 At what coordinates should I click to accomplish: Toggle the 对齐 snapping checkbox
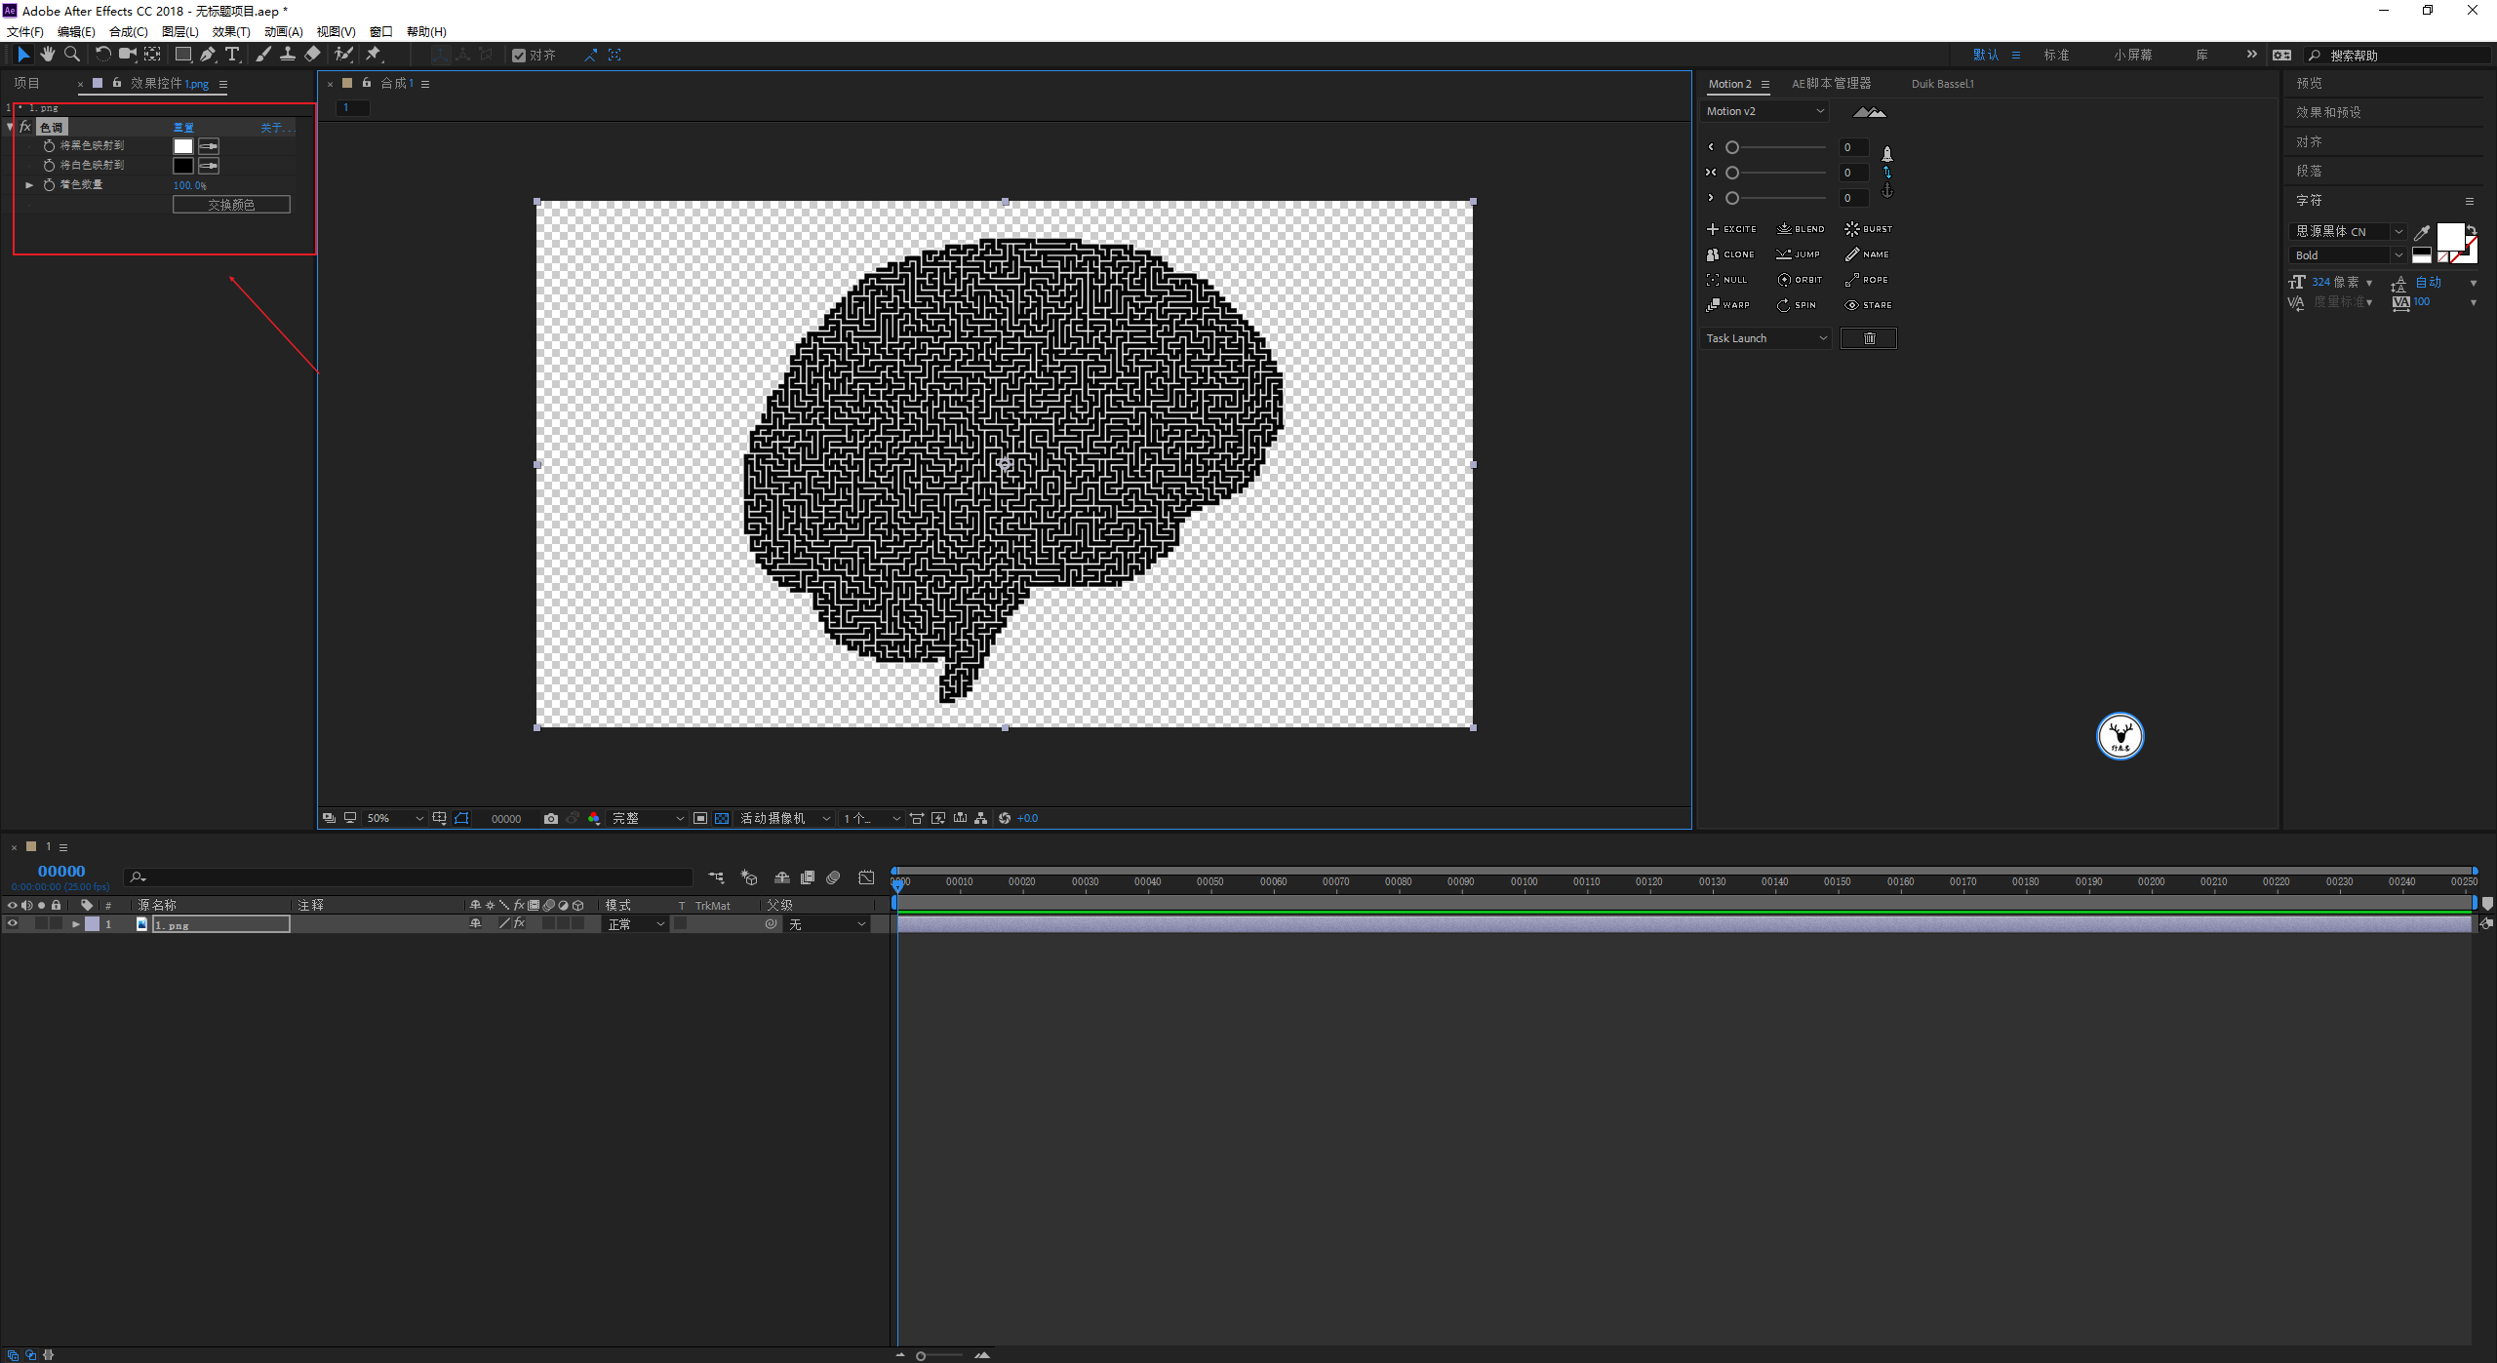click(x=519, y=56)
